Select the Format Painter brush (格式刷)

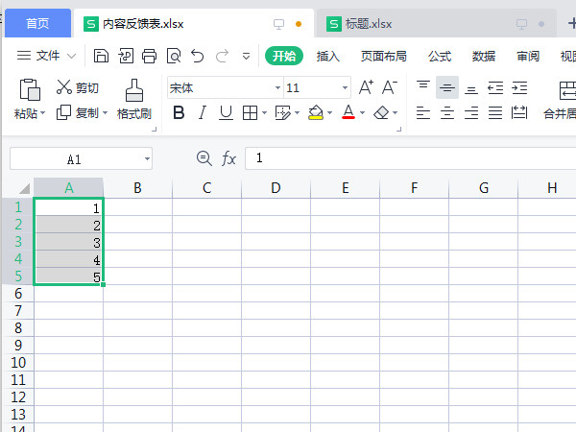point(133,100)
